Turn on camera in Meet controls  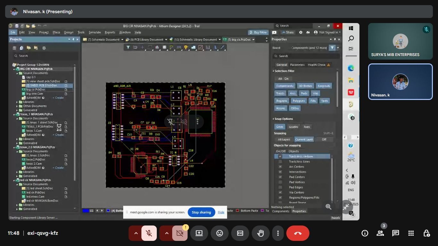point(180,233)
